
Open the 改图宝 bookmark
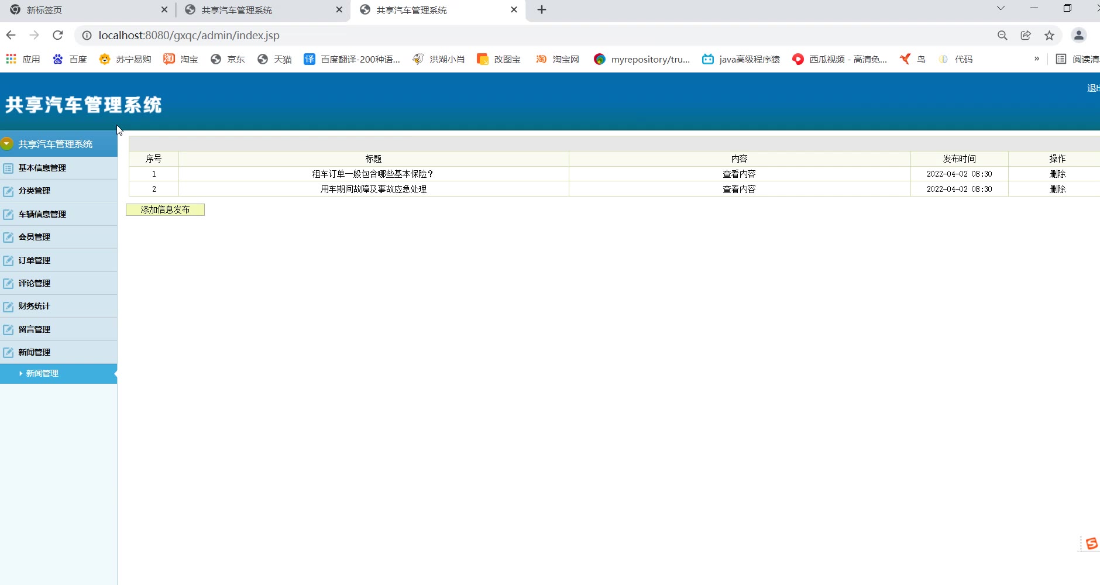[x=499, y=59]
